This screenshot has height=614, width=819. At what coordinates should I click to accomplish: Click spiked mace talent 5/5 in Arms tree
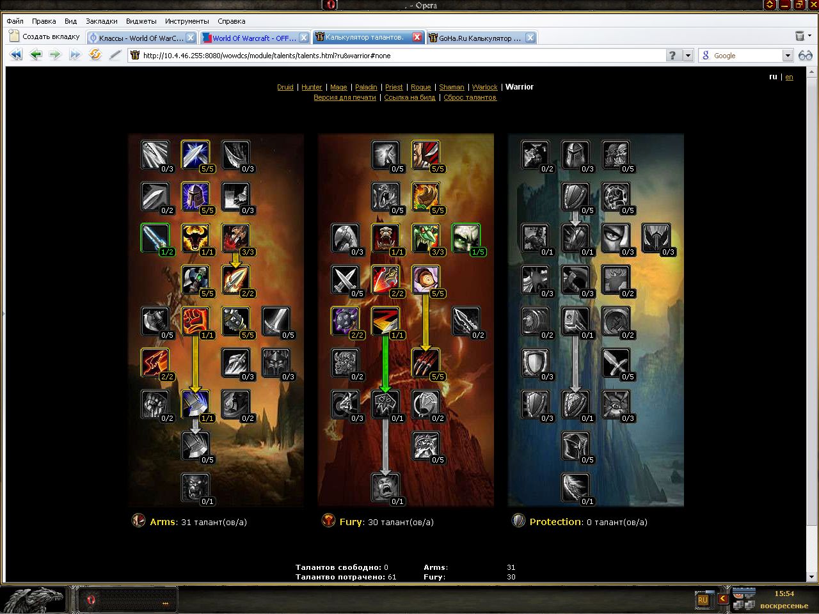235,322
